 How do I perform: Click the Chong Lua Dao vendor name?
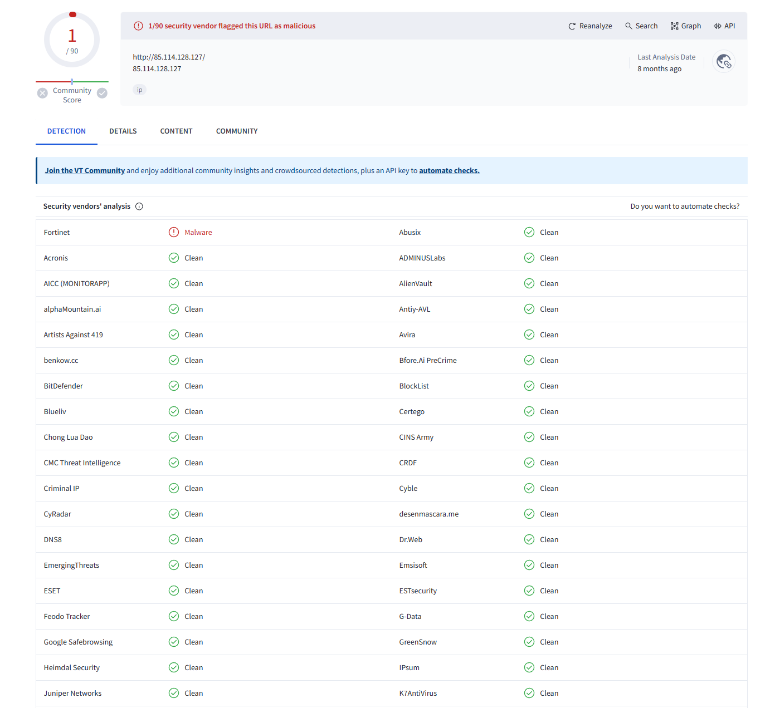point(68,437)
